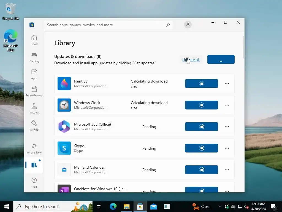
Task: Click the Skype app name
Action: tap(79, 146)
